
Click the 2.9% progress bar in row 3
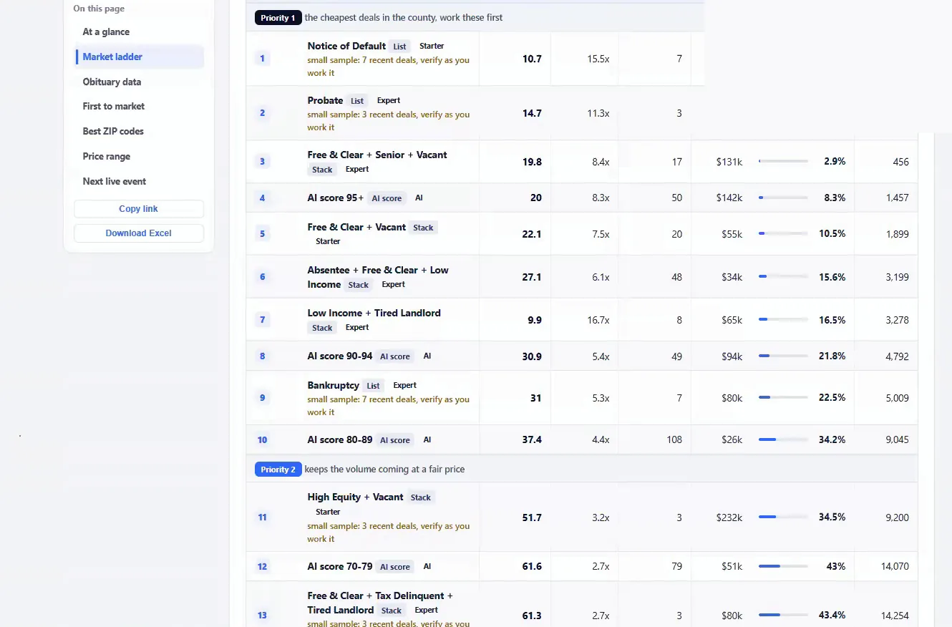[783, 162]
